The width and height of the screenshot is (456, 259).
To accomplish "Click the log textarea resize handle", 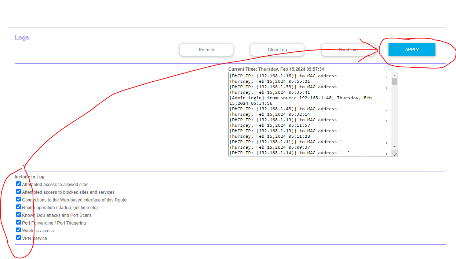I will click(x=395, y=154).
